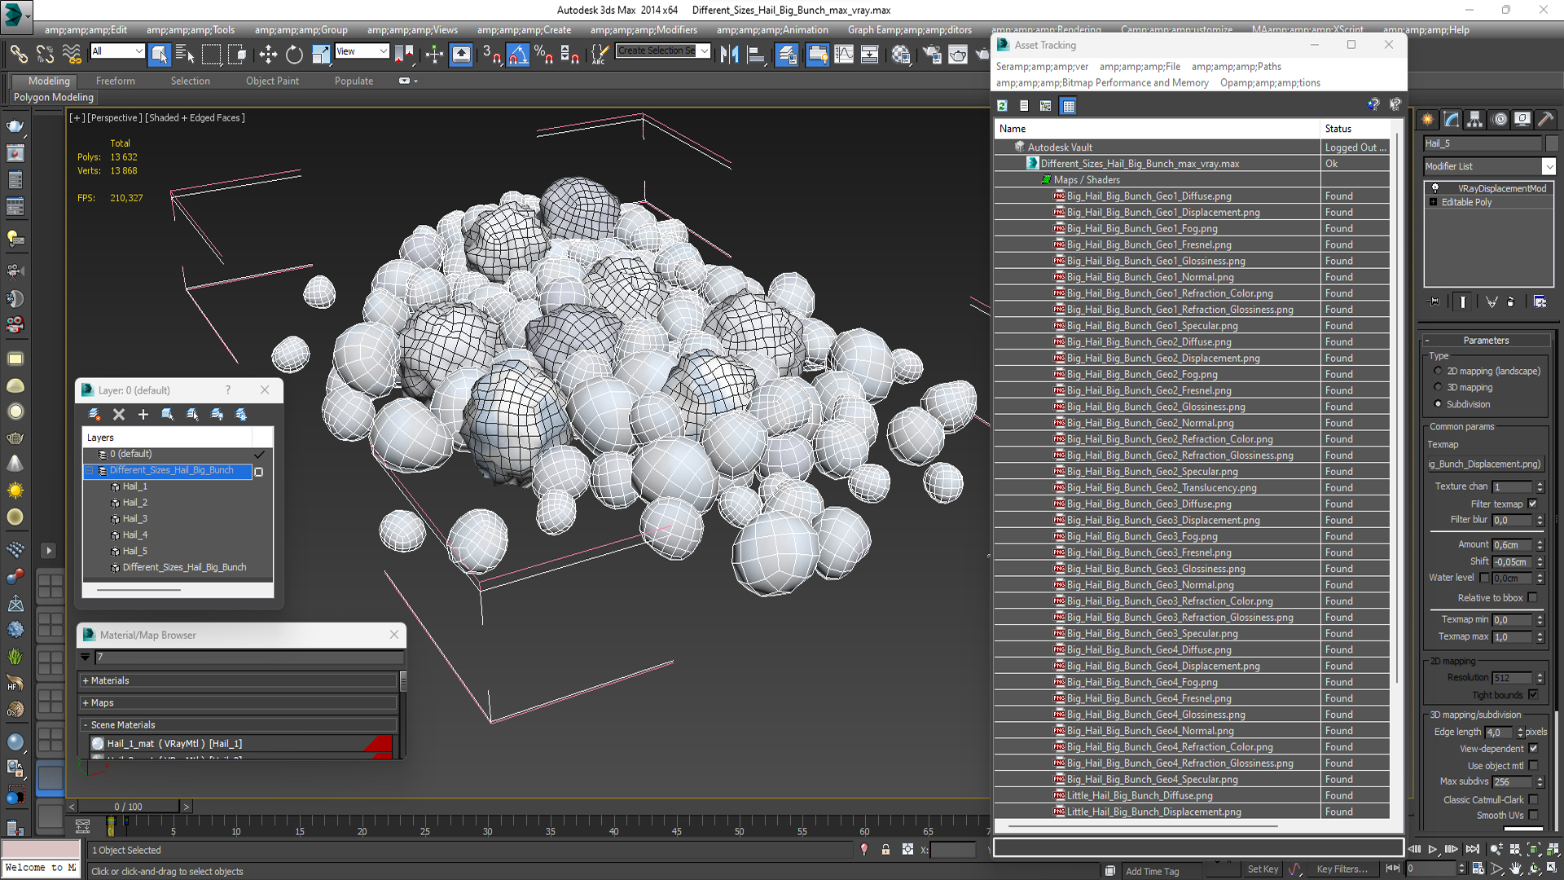Open the Modifiers menu
Viewport: 1564px width, 880px height.
[644, 30]
